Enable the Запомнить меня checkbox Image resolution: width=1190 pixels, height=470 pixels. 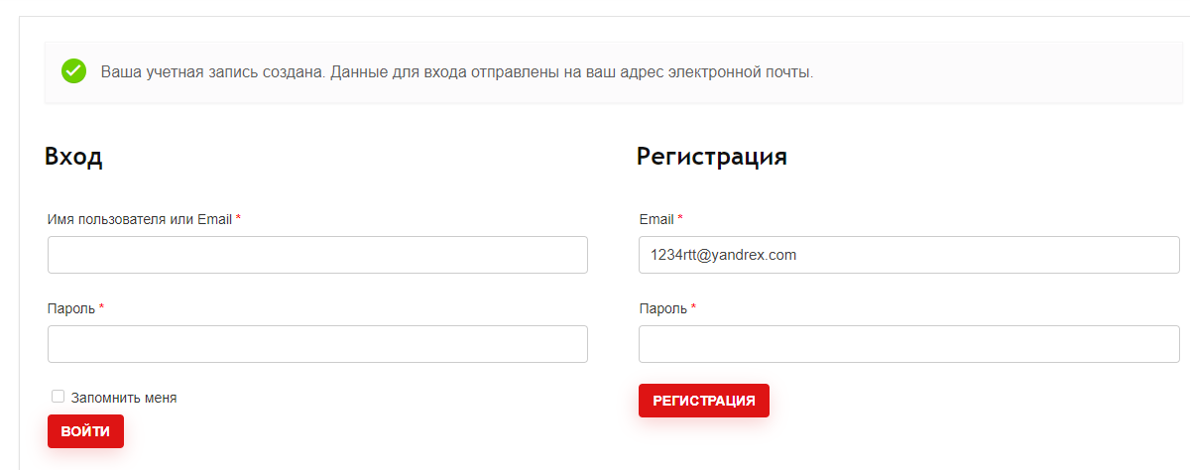(x=58, y=397)
